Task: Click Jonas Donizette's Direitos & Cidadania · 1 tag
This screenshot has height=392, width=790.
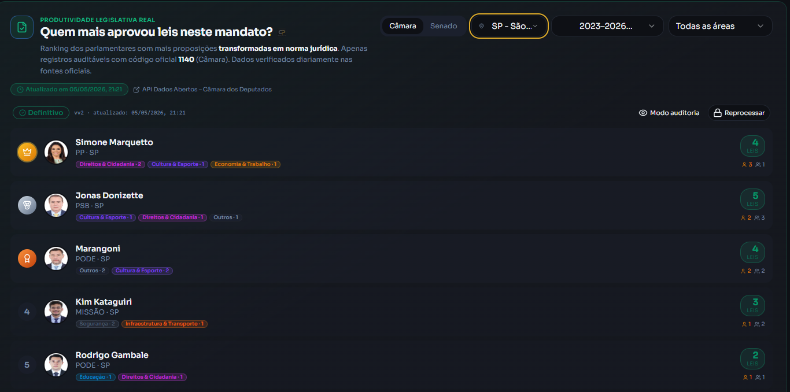Action: click(172, 217)
